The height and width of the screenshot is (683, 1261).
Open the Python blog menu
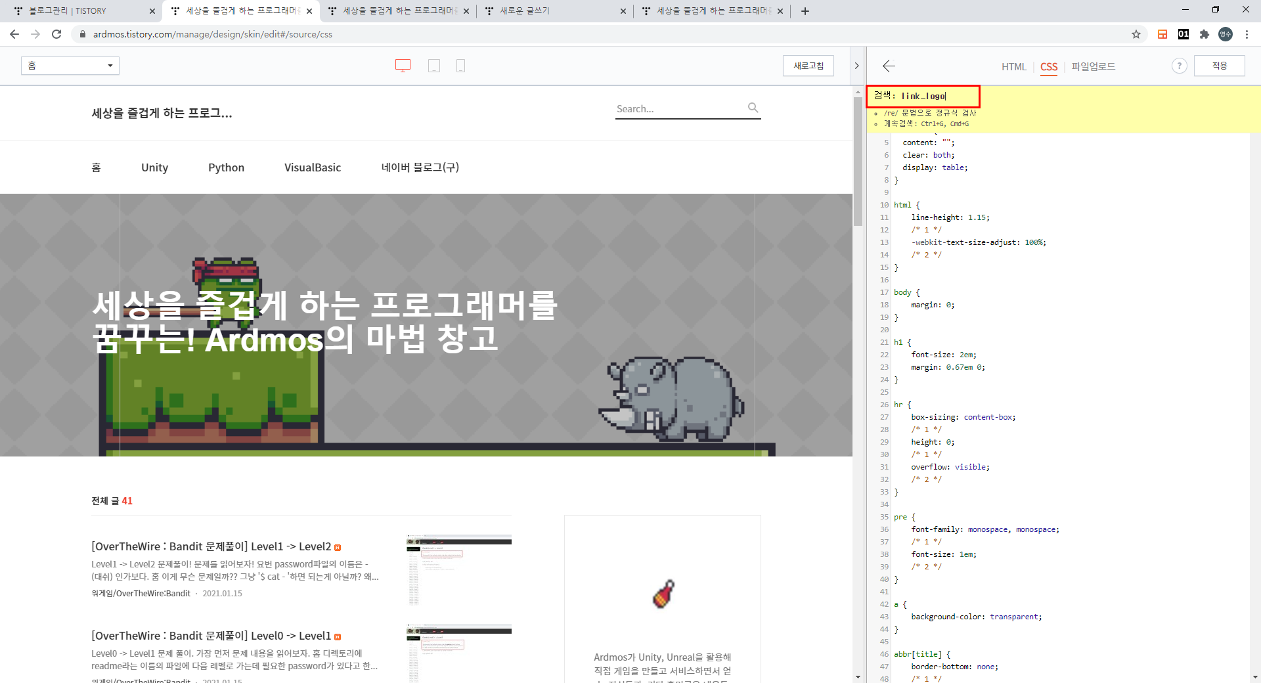click(227, 167)
